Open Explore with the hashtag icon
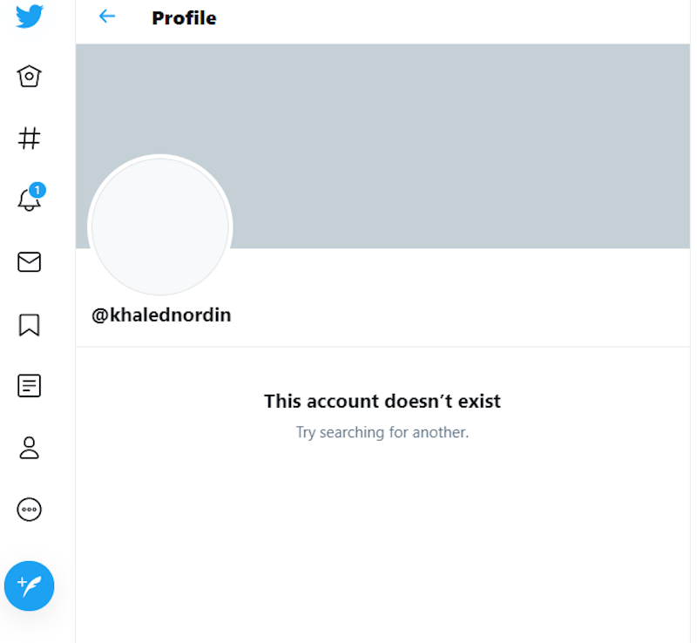The height and width of the screenshot is (643, 697). (29, 138)
